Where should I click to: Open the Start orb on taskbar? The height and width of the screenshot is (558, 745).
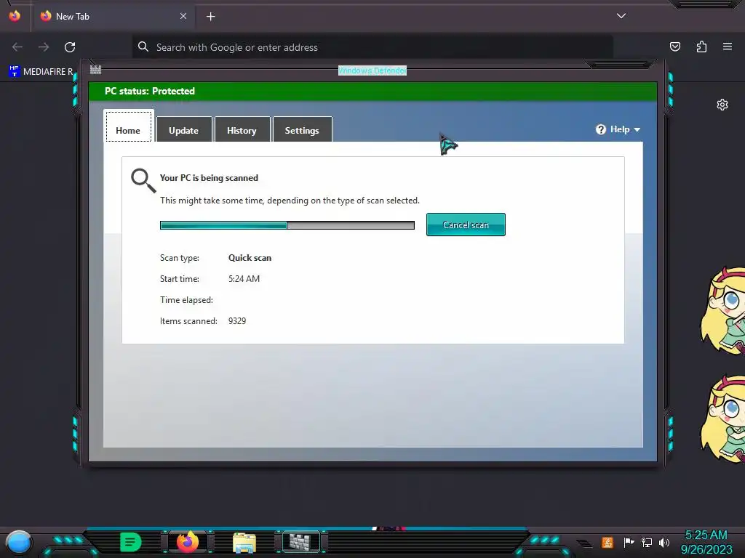click(18, 543)
